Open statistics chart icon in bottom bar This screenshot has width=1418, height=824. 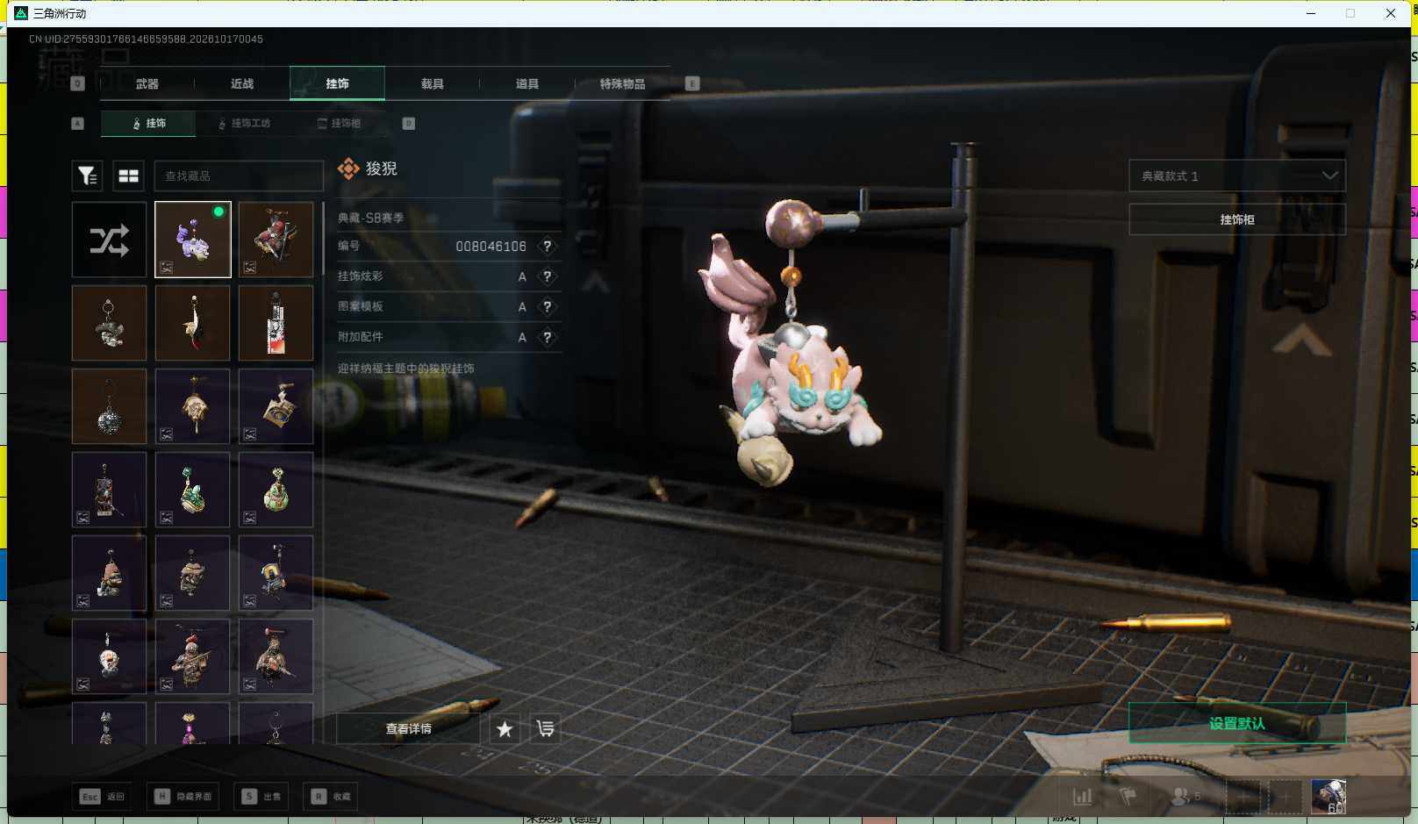coord(1083,797)
